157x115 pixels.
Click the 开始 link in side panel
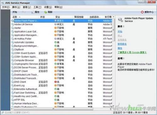pyautogui.click(x=120, y=31)
